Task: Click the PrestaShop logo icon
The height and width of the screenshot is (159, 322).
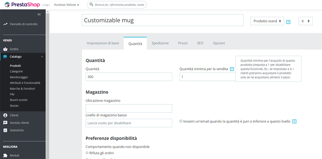Action: click(8, 4)
